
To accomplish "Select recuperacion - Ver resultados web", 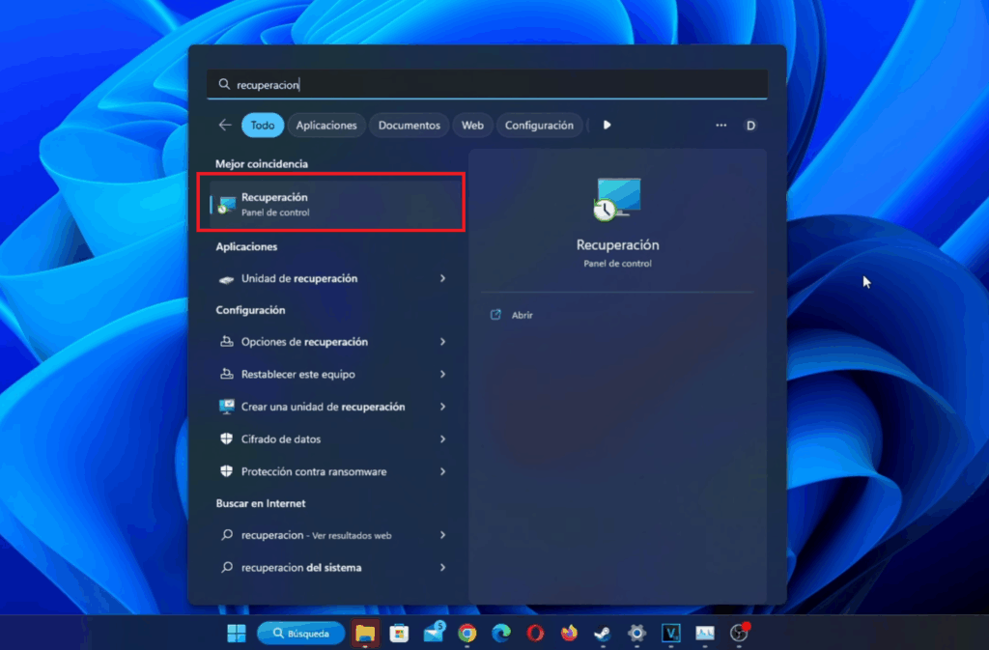I will 332,535.
